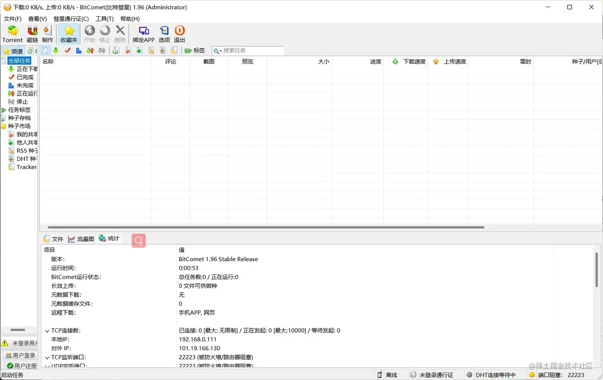This screenshot has width=603, height=380.
Task: Click the green others-shares toolbar icon
Action: tap(139, 51)
